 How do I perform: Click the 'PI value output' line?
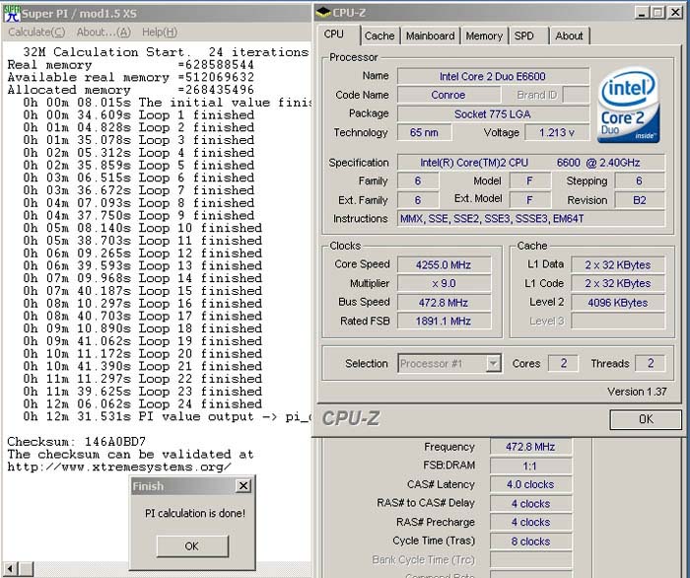point(168,416)
